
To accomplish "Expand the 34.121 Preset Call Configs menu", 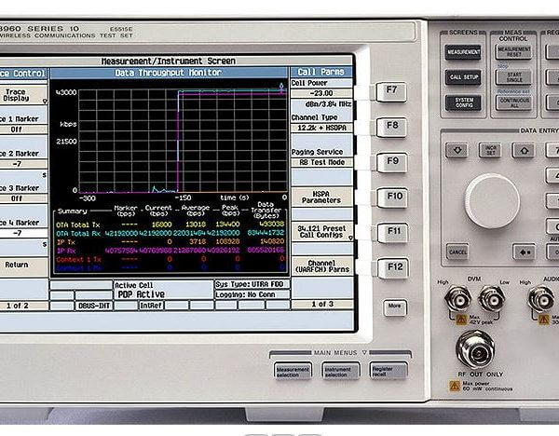I will click(321, 232).
